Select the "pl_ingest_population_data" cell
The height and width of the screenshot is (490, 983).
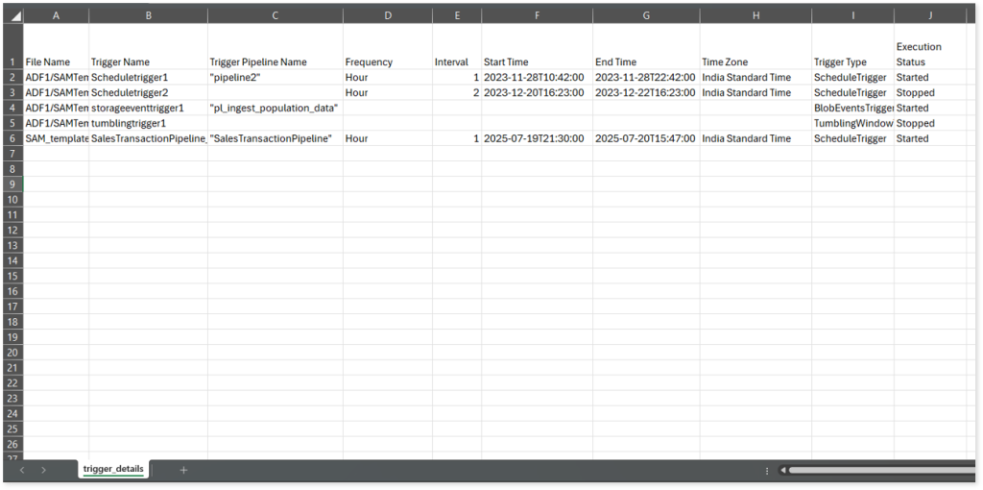[275, 108]
